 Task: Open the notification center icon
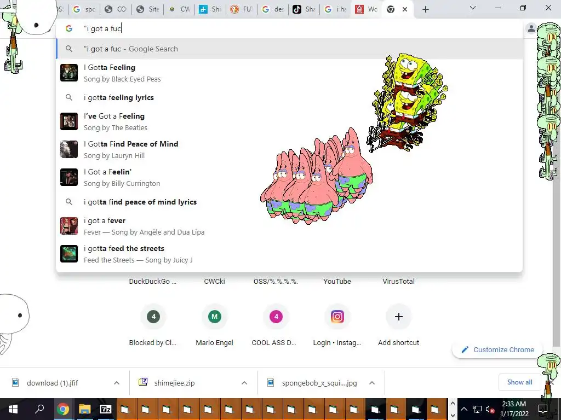click(x=543, y=409)
